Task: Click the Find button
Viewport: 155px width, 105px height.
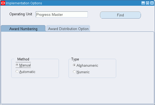Action: pyautogui.click(x=120, y=15)
